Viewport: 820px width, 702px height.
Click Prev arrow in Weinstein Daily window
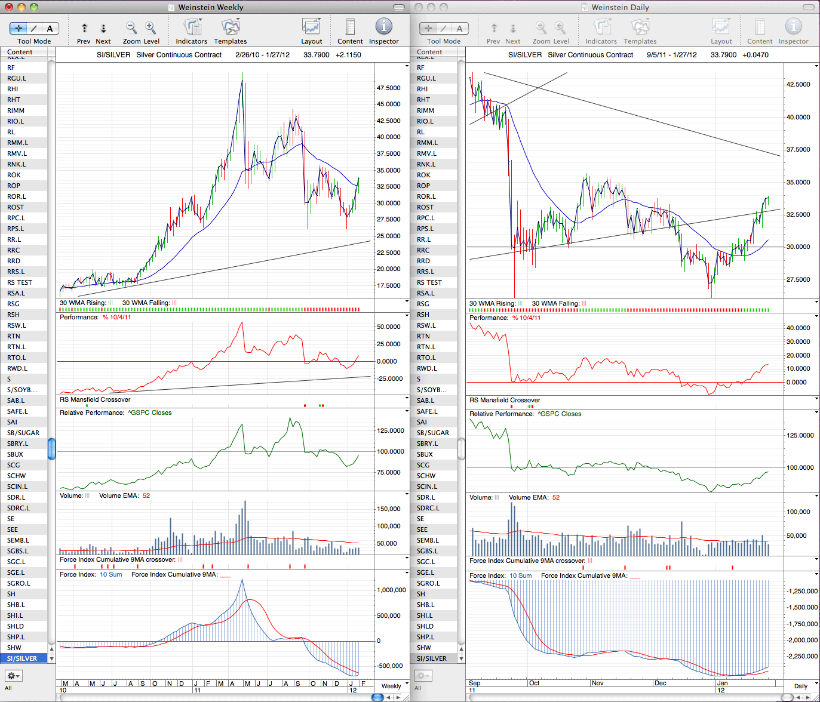(494, 28)
